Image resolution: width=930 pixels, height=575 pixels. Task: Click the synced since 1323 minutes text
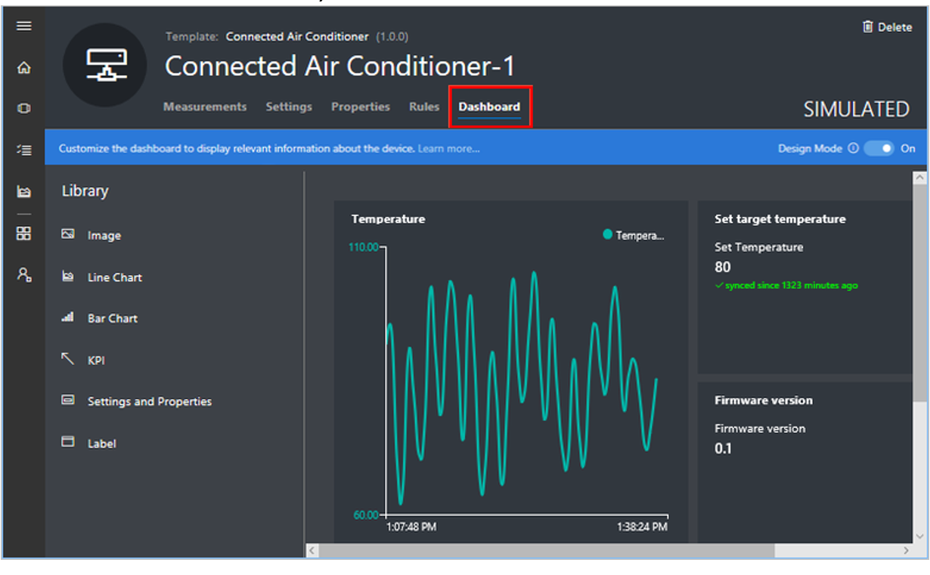786,286
